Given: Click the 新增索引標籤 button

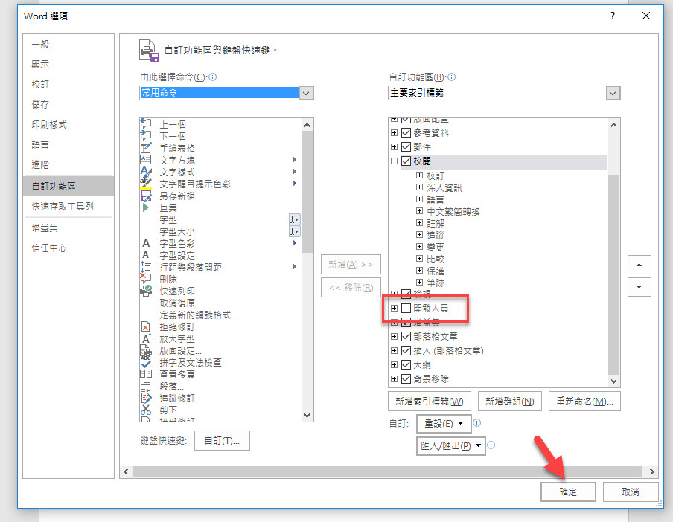Looking at the screenshot, I should (430, 401).
